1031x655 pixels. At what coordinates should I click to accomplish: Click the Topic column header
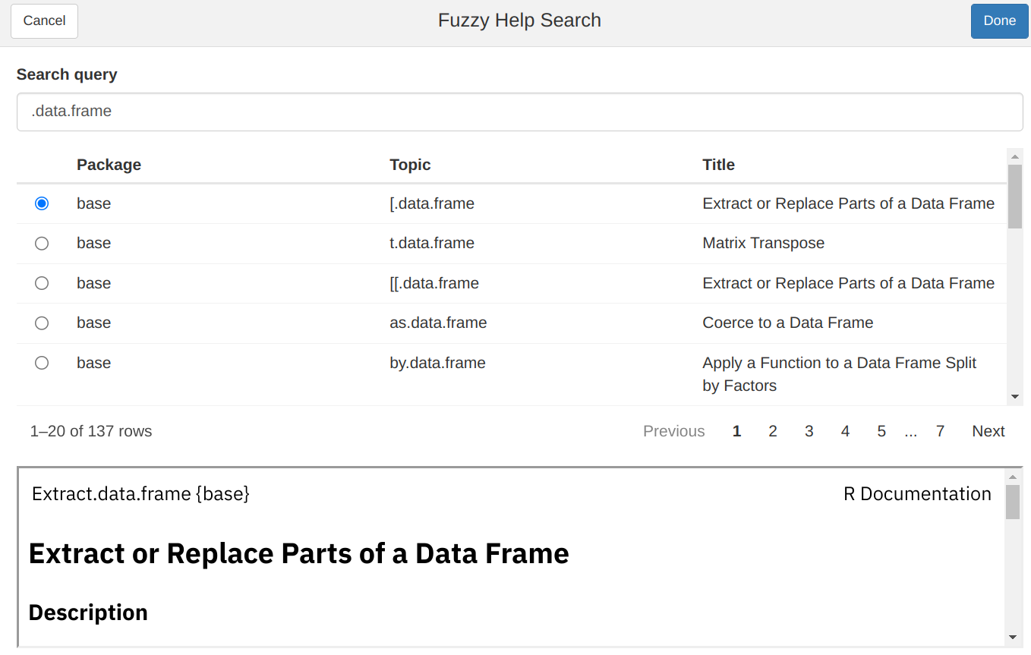(410, 165)
